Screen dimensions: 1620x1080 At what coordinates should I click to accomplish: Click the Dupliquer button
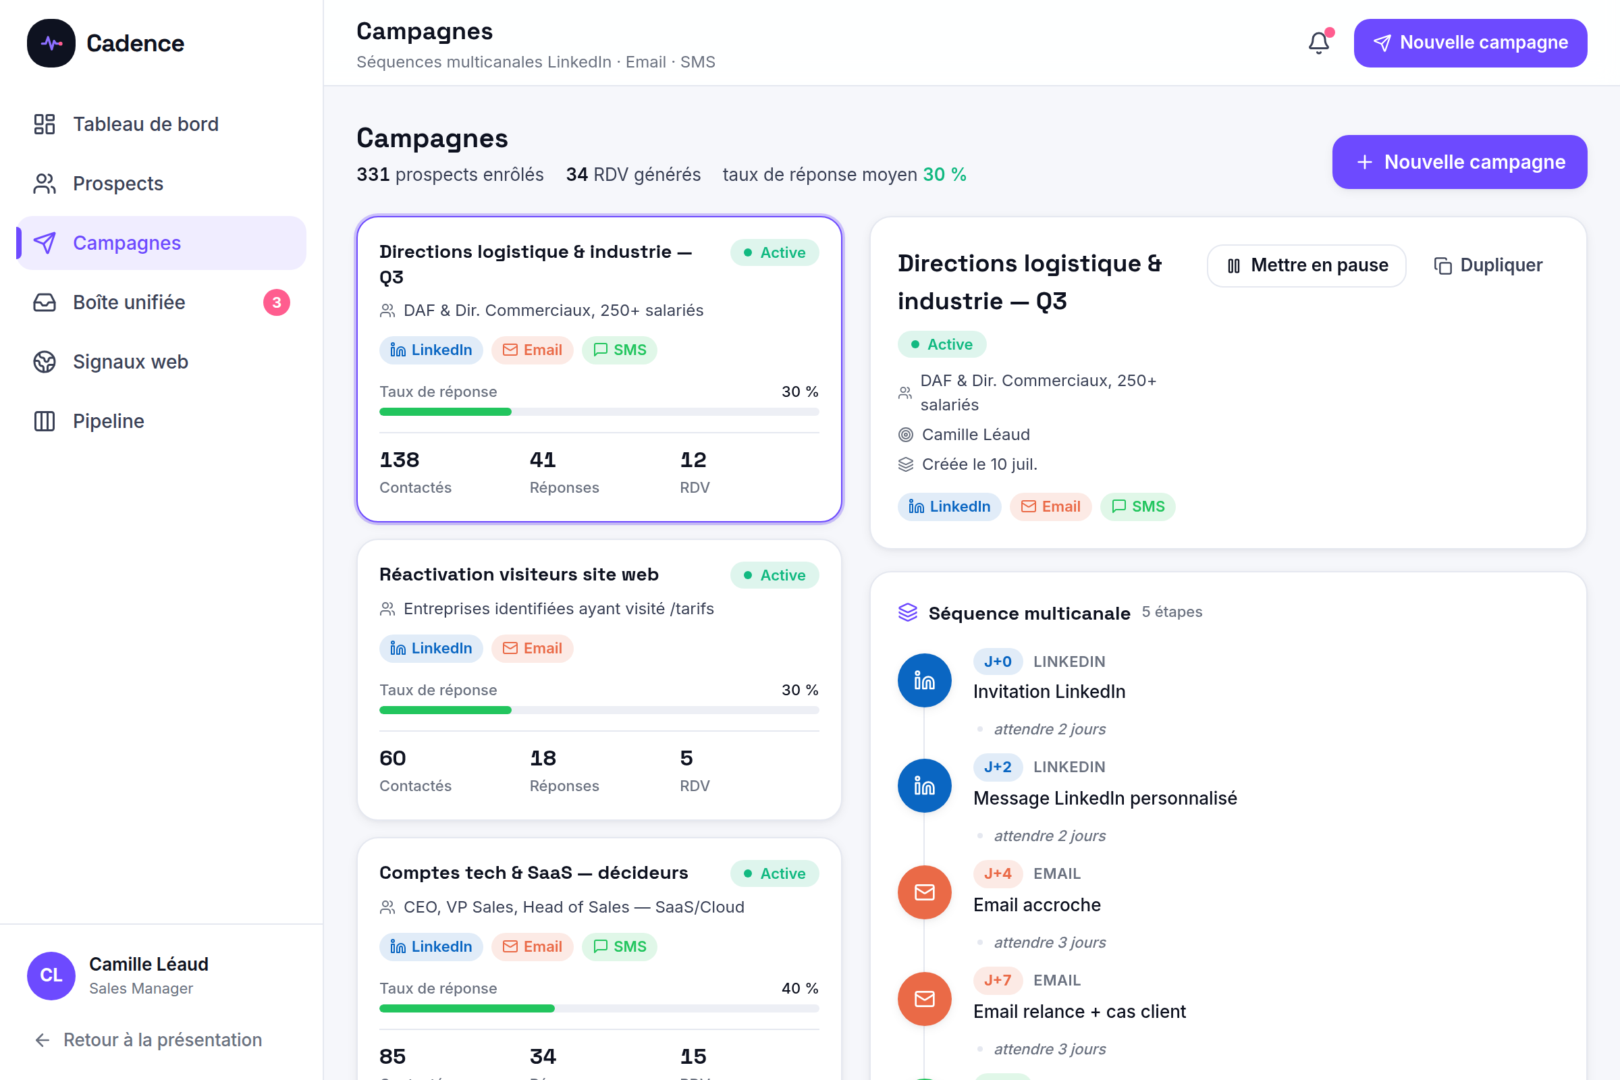[x=1488, y=265]
